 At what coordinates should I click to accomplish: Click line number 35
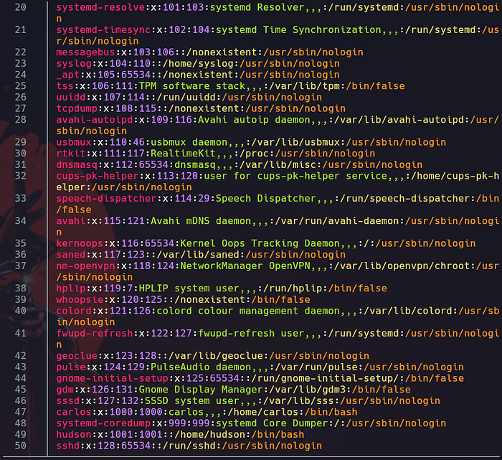pos(21,243)
